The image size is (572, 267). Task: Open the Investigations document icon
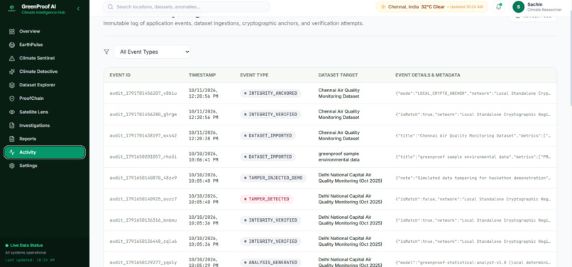pos(11,125)
